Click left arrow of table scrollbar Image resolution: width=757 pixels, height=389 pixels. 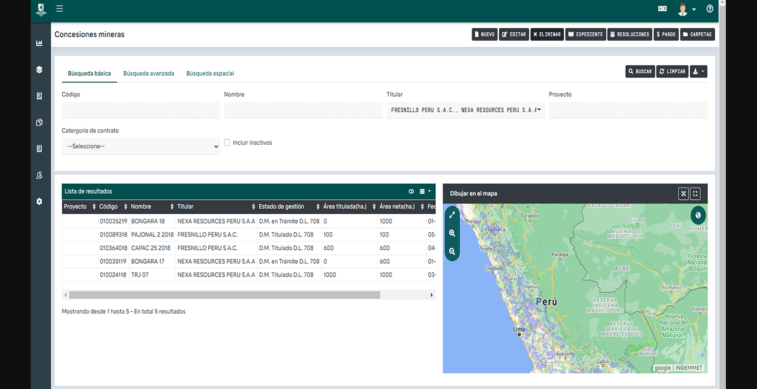[65, 295]
